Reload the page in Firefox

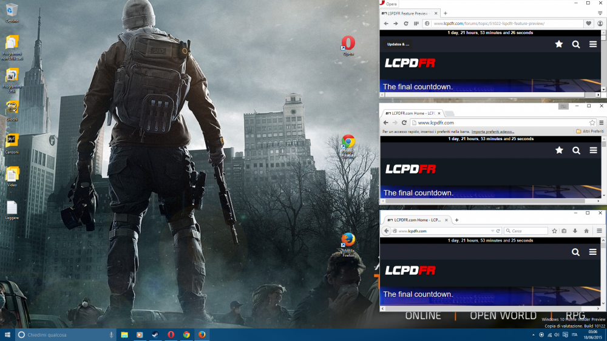pos(498,231)
